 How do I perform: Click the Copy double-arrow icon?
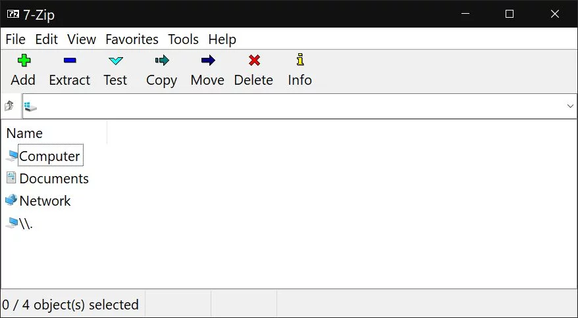[162, 60]
